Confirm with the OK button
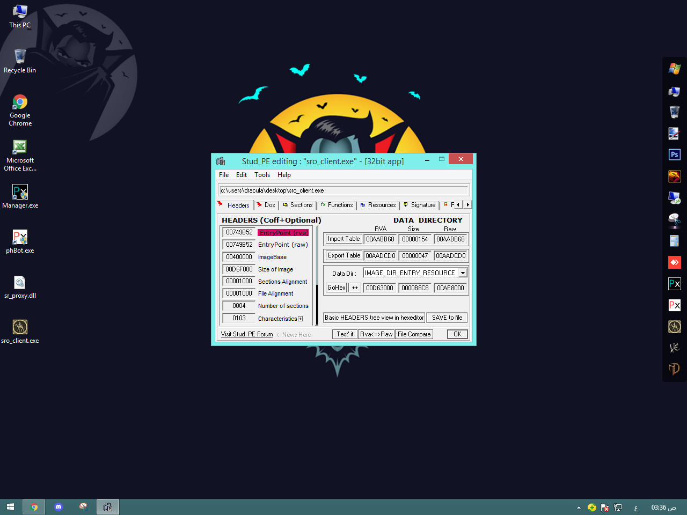 (457, 334)
